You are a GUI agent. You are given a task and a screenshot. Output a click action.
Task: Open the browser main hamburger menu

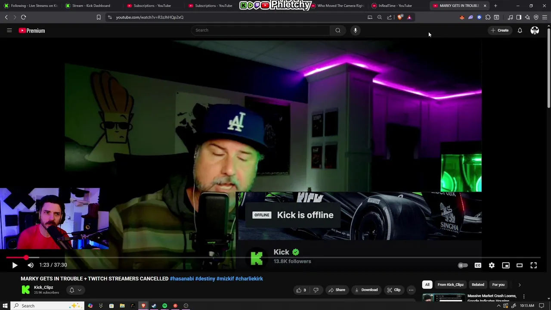(x=545, y=17)
